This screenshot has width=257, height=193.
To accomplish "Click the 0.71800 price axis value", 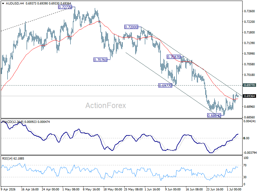I will (x=250, y=32).
